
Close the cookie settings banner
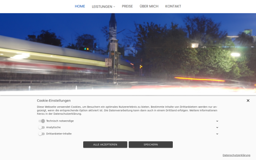[x=248, y=101]
